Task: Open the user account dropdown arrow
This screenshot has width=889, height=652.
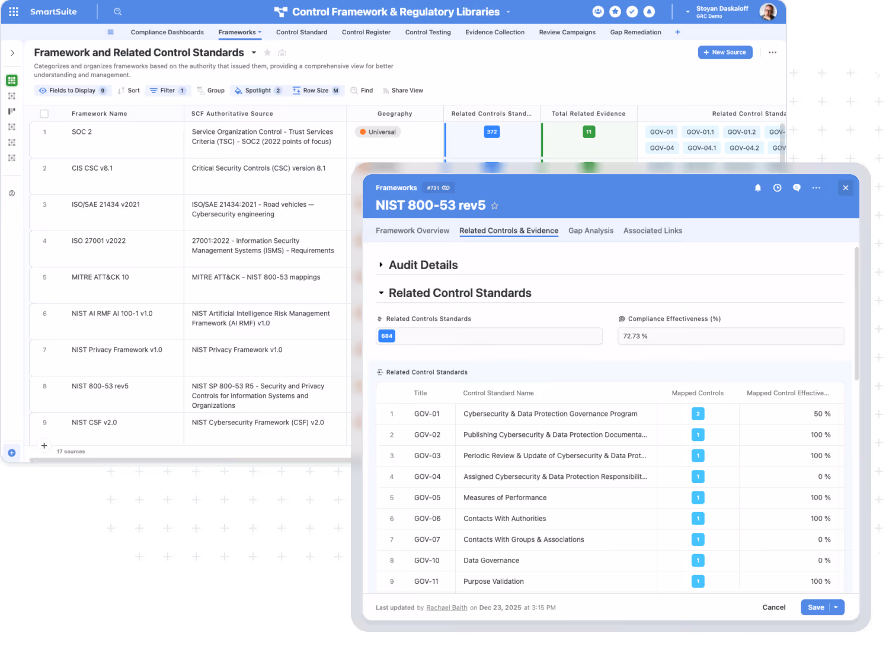Action: (x=687, y=12)
